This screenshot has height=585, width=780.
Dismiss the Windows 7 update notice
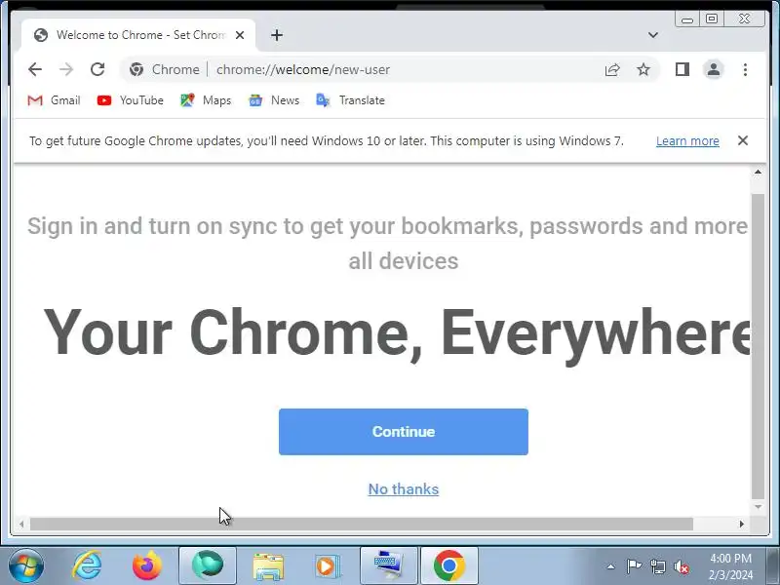pyautogui.click(x=743, y=140)
